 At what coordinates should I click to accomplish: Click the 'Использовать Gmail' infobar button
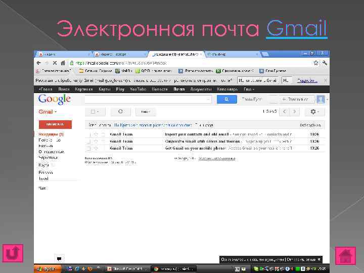(x=258, y=80)
